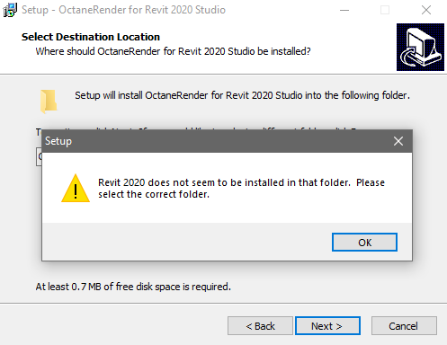Go back with the < Back button
This screenshot has height=345, width=447.
point(260,325)
